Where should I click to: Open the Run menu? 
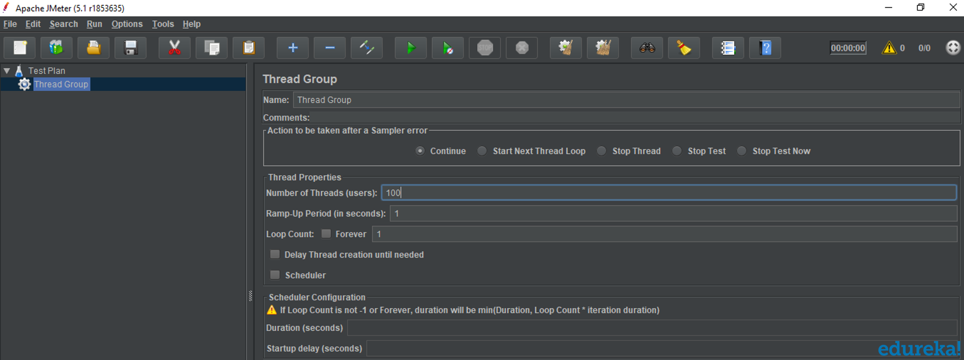[94, 24]
